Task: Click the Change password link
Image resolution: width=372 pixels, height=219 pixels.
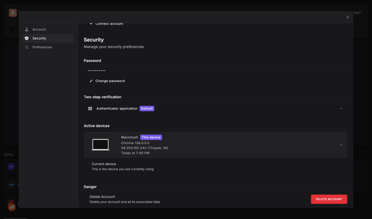Action: pyautogui.click(x=110, y=81)
